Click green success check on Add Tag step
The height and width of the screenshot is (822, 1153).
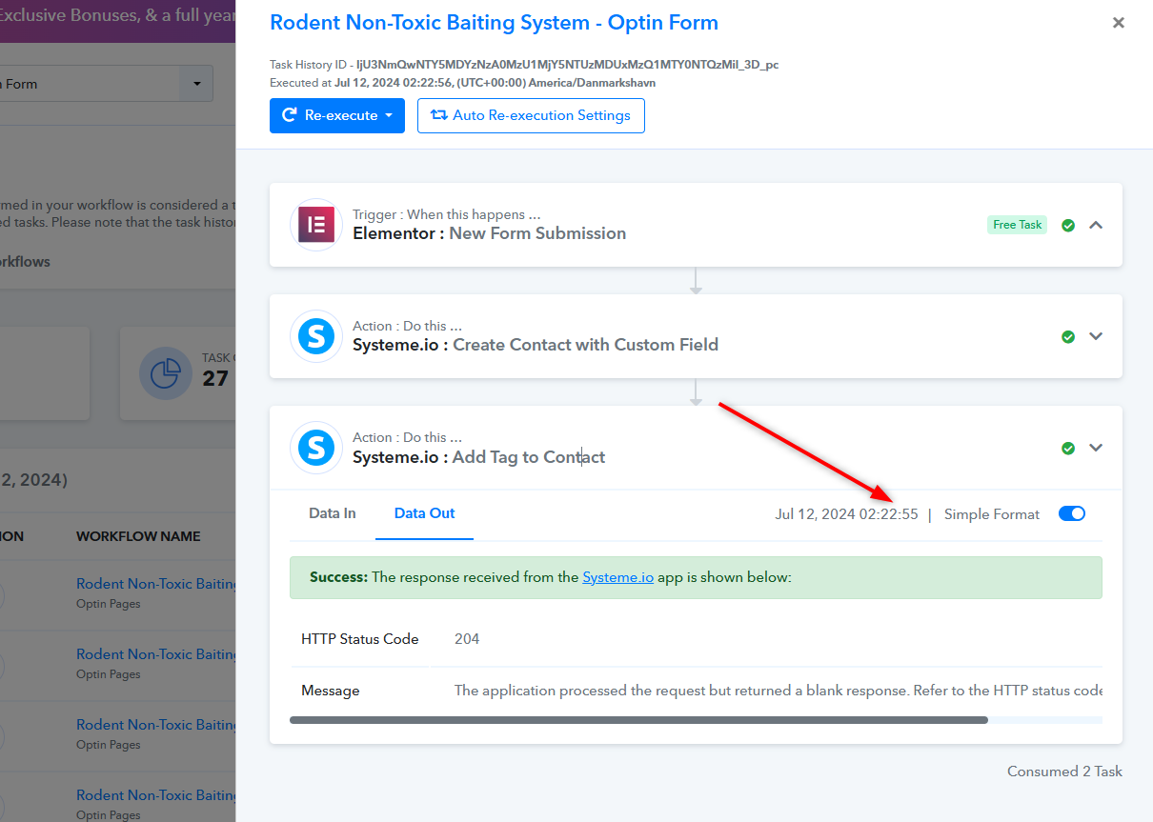tap(1068, 449)
